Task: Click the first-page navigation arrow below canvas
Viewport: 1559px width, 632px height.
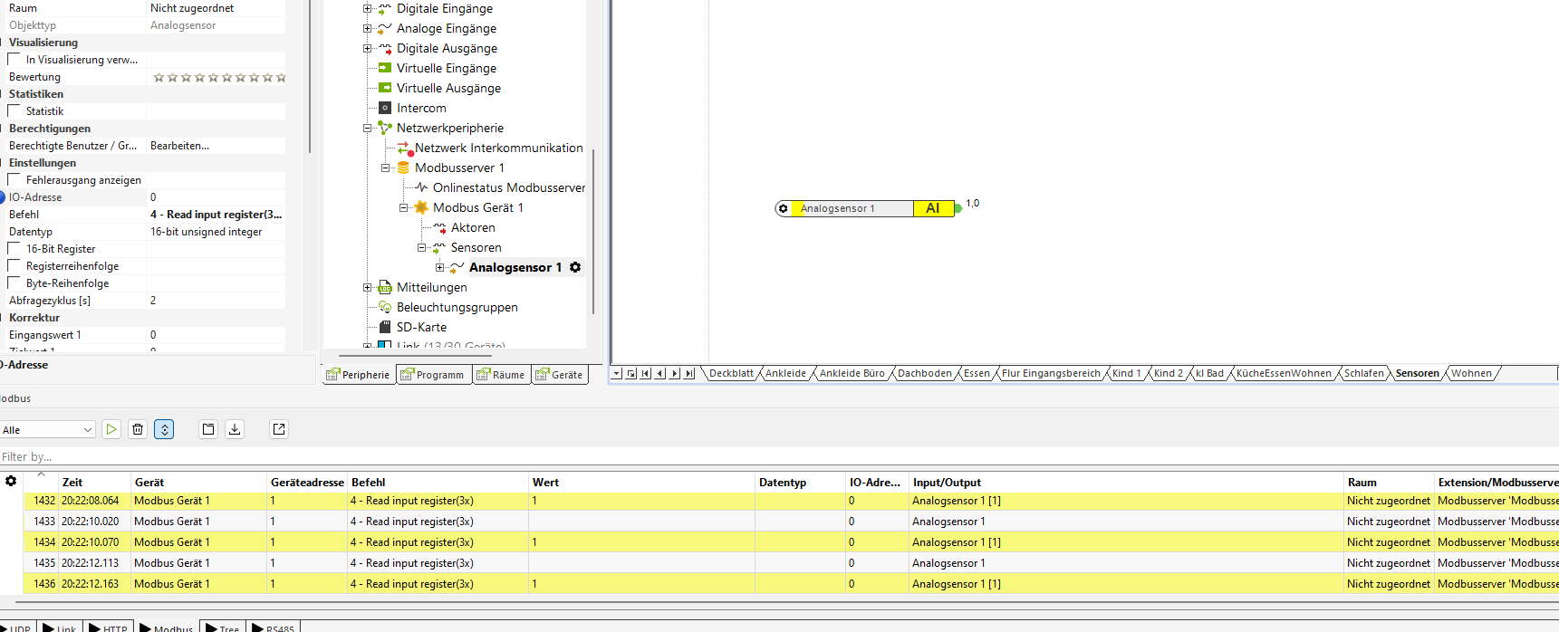Action: [646, 373]
